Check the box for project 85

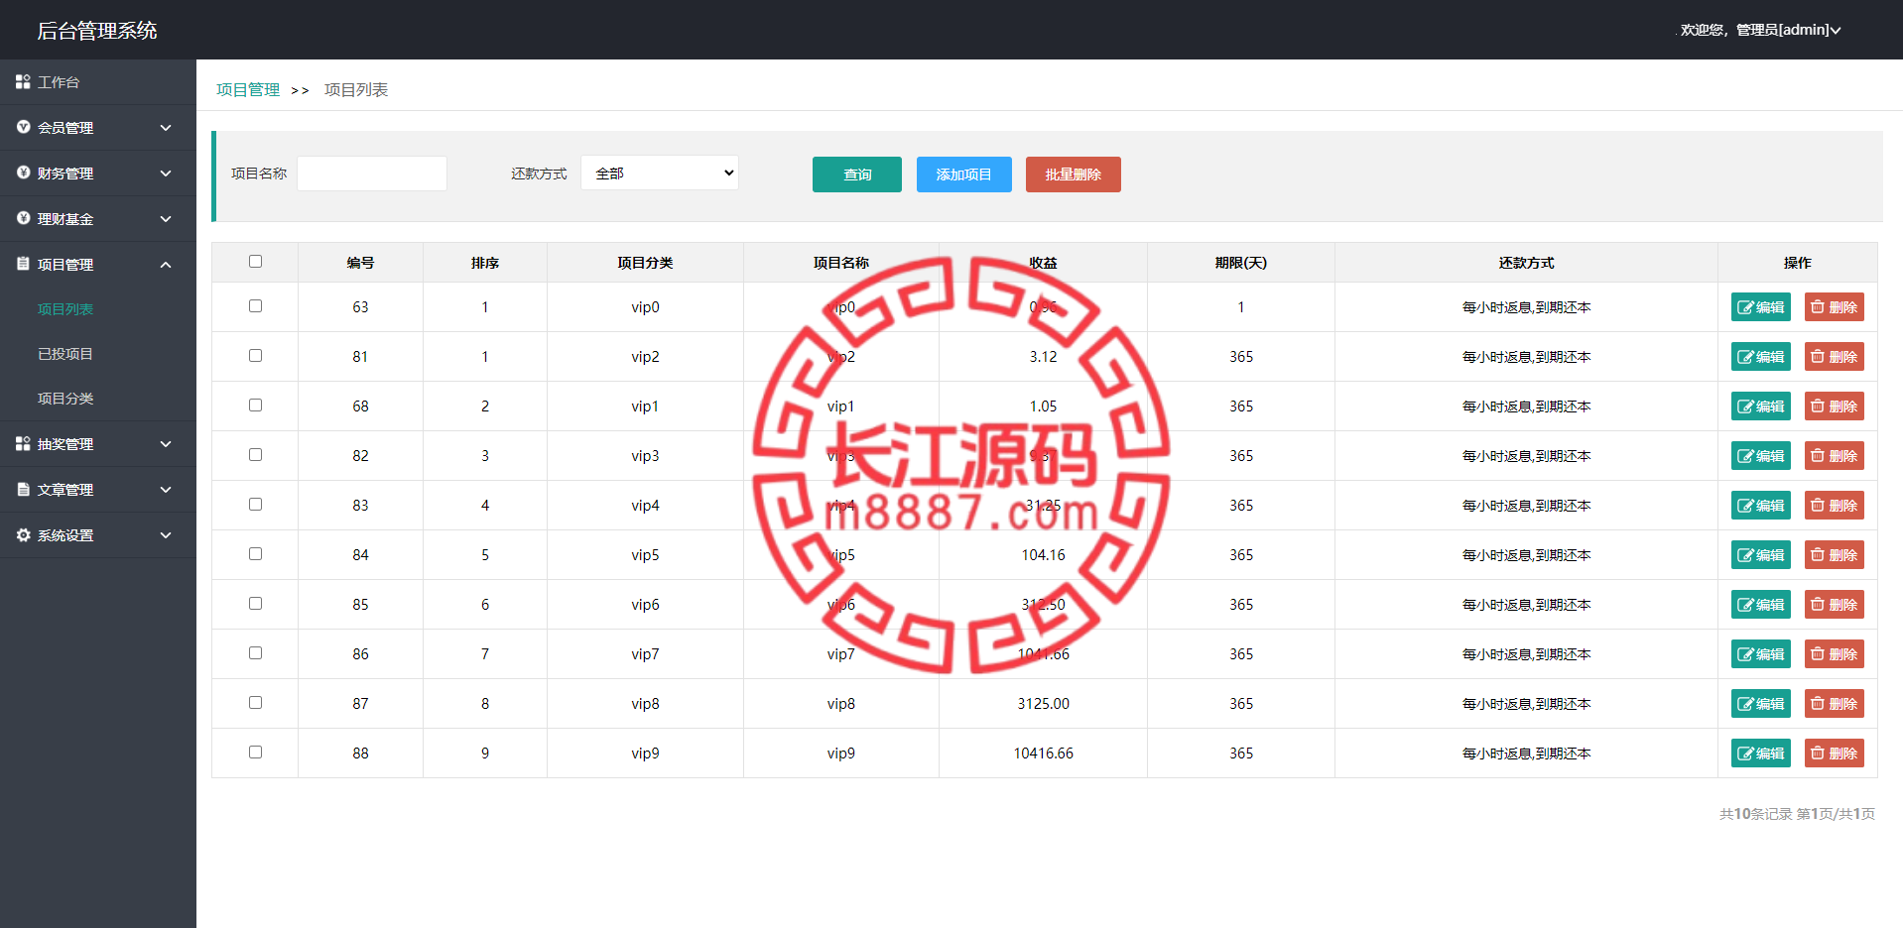pos(255,604)
